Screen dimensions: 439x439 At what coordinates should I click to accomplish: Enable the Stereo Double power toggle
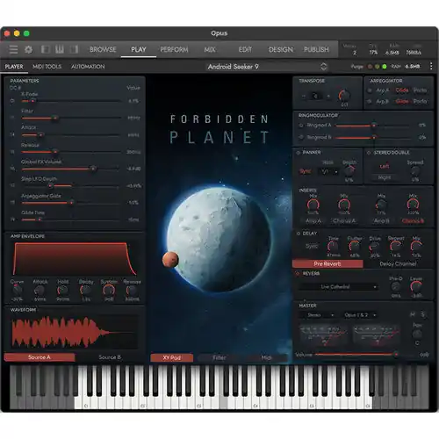[369, 153]
